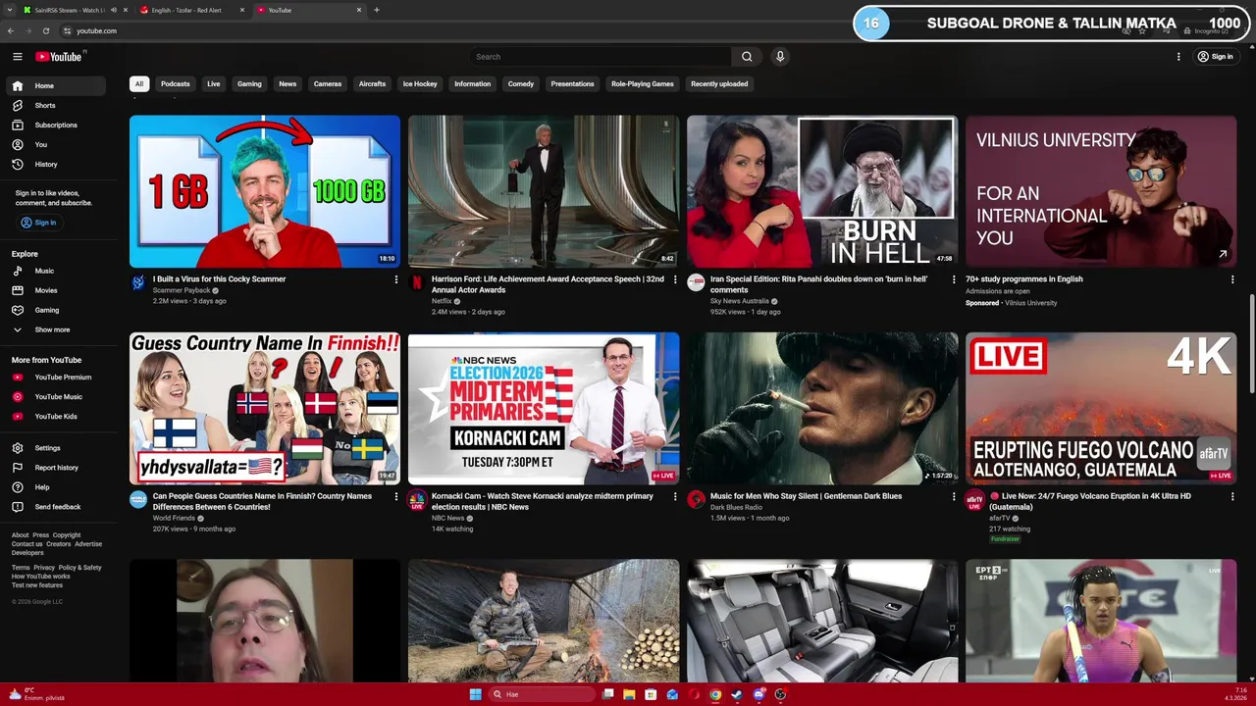1256x706 pixels.
Task: Click the browser address bar
Action: [x=589, y=30]
